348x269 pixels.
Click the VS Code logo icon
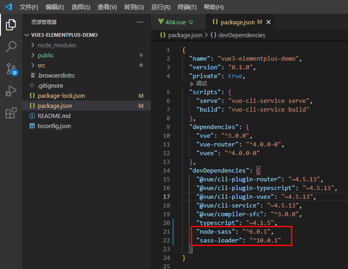pyautogui.click(x=8, y=7)
